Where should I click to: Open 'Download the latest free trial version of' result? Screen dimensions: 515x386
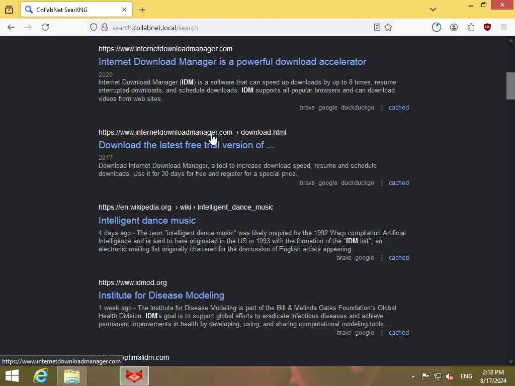[x=186, y=145]
